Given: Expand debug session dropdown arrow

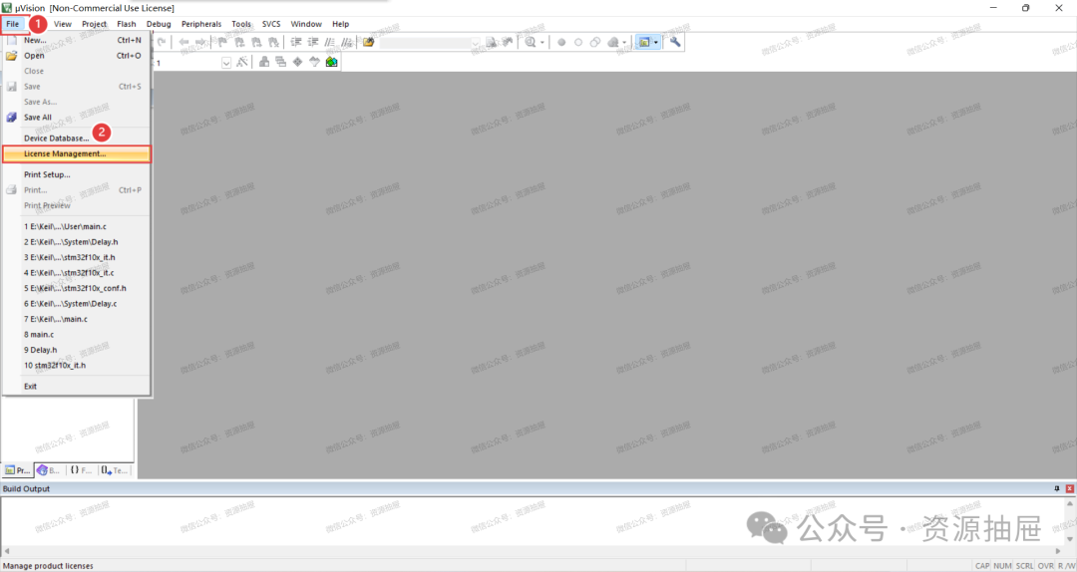Looking at the screenshot, I should point(541,43).
